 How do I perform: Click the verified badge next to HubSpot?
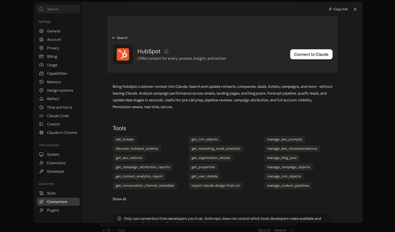166,51
